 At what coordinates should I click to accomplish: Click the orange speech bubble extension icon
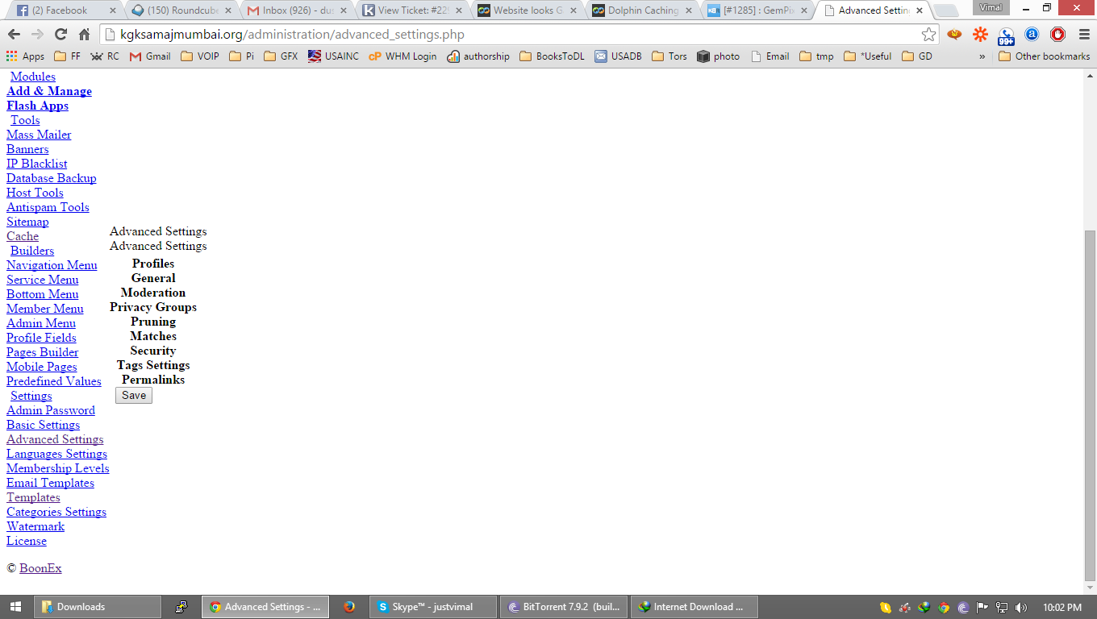click(954, 35)
